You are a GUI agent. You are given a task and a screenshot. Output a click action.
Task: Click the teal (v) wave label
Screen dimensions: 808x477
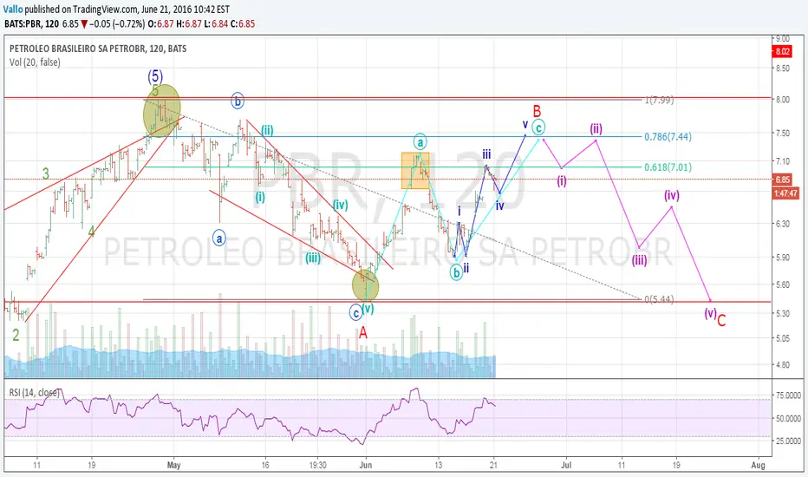point(368,309)
